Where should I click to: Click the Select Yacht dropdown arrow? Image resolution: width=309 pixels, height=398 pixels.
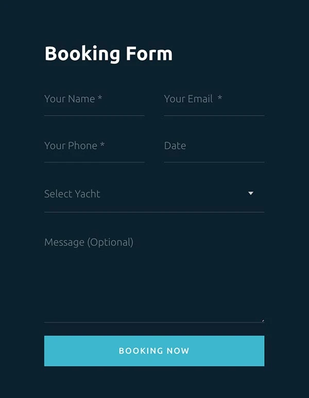[251, 193]
